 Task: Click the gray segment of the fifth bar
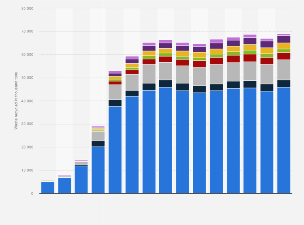[115, 92]
